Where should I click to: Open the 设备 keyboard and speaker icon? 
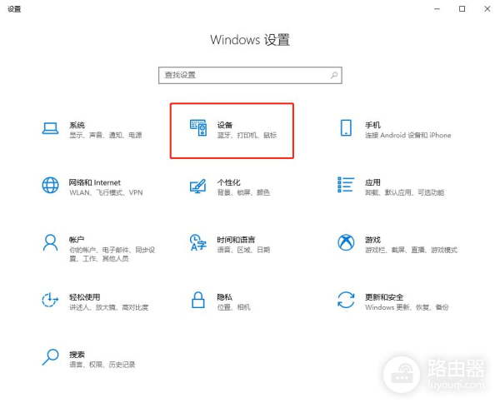(x=198, y=127)
